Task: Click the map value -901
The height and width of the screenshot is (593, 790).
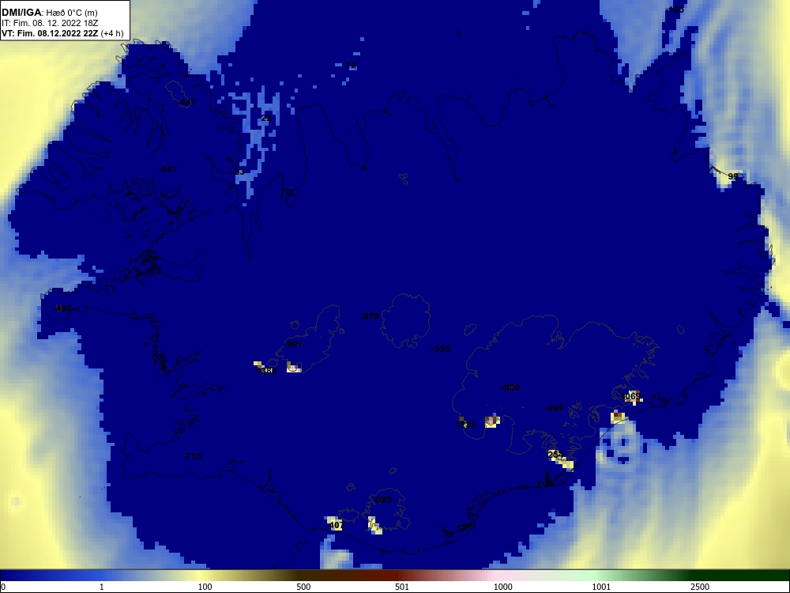Action: [x=293, y=344]
